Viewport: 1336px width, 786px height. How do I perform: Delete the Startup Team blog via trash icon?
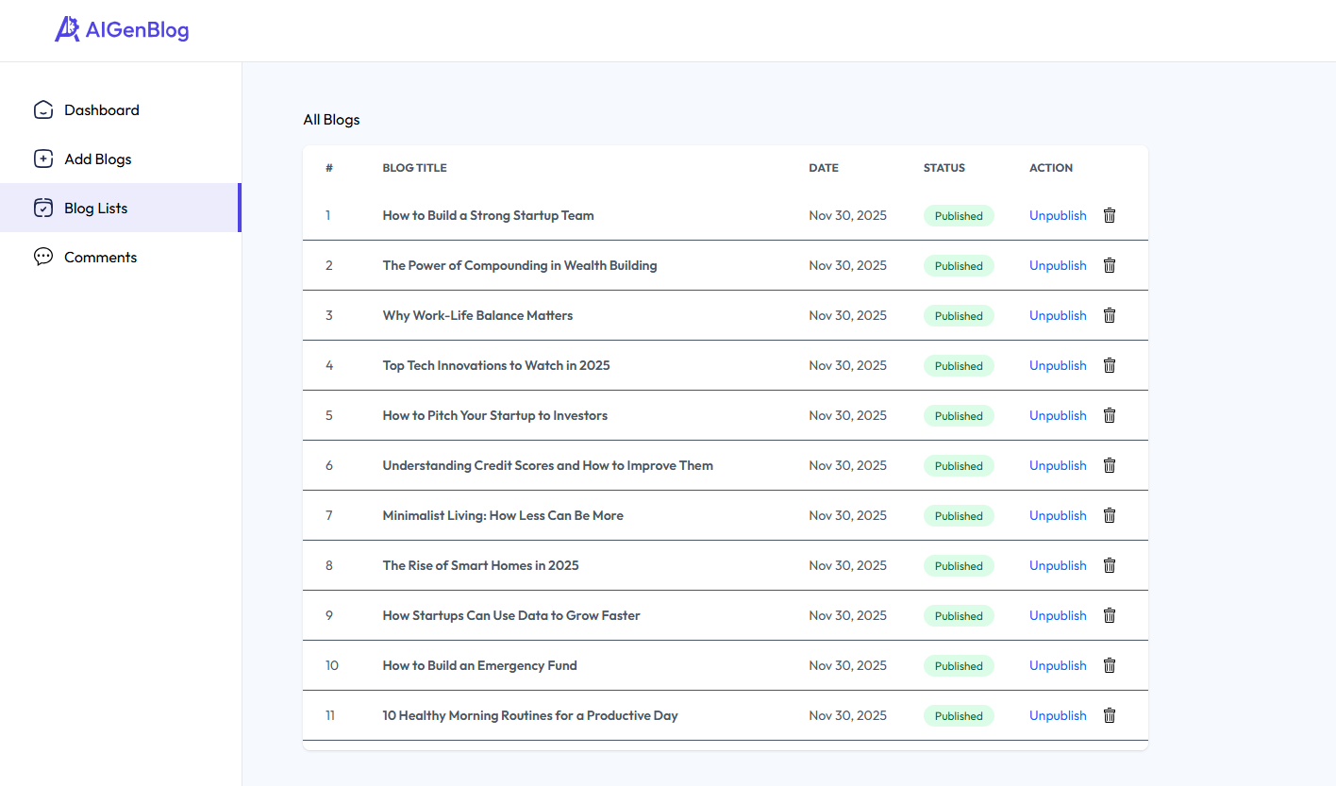pyautogui.click(x=1110, y=216)
